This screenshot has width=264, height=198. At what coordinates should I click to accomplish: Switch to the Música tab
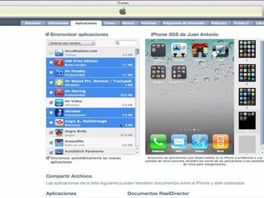[128, 23]
